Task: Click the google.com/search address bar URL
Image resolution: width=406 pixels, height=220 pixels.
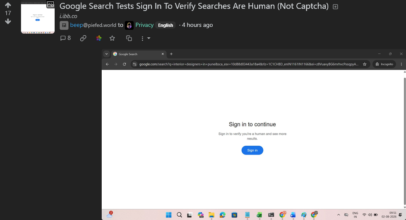Action: pyautogui.click(x=249, y=64)
